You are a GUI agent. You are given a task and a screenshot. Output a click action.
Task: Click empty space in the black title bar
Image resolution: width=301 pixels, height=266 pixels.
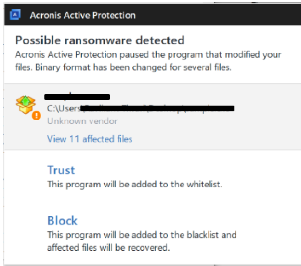click(217, 15)
